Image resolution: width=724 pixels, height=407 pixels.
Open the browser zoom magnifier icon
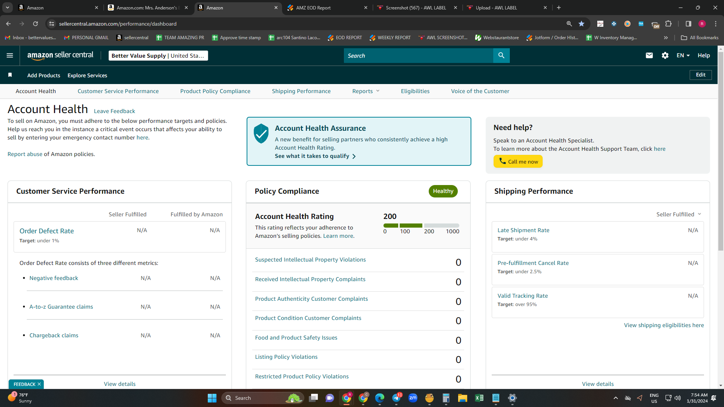coord(569,24)
